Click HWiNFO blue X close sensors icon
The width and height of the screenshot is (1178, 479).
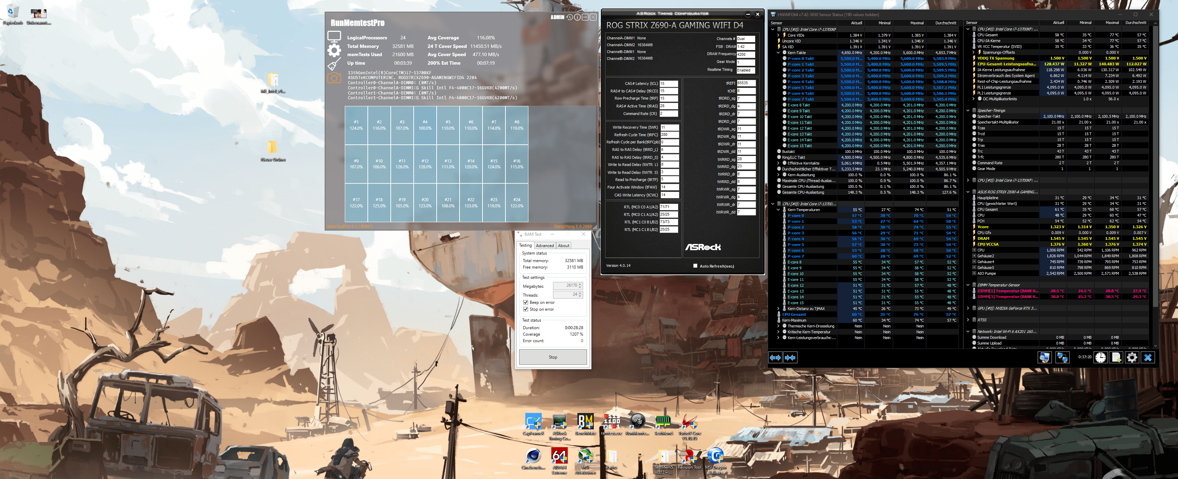(1148, 358)
